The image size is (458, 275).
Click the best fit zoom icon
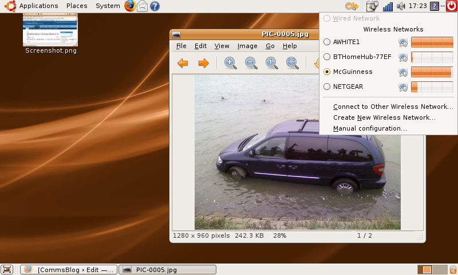[293, 63]
